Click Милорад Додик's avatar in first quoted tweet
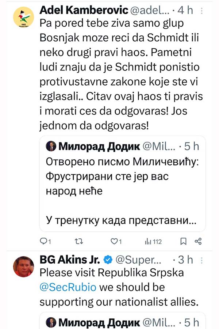The image size is (219, 329). click(x=51, y=147)
